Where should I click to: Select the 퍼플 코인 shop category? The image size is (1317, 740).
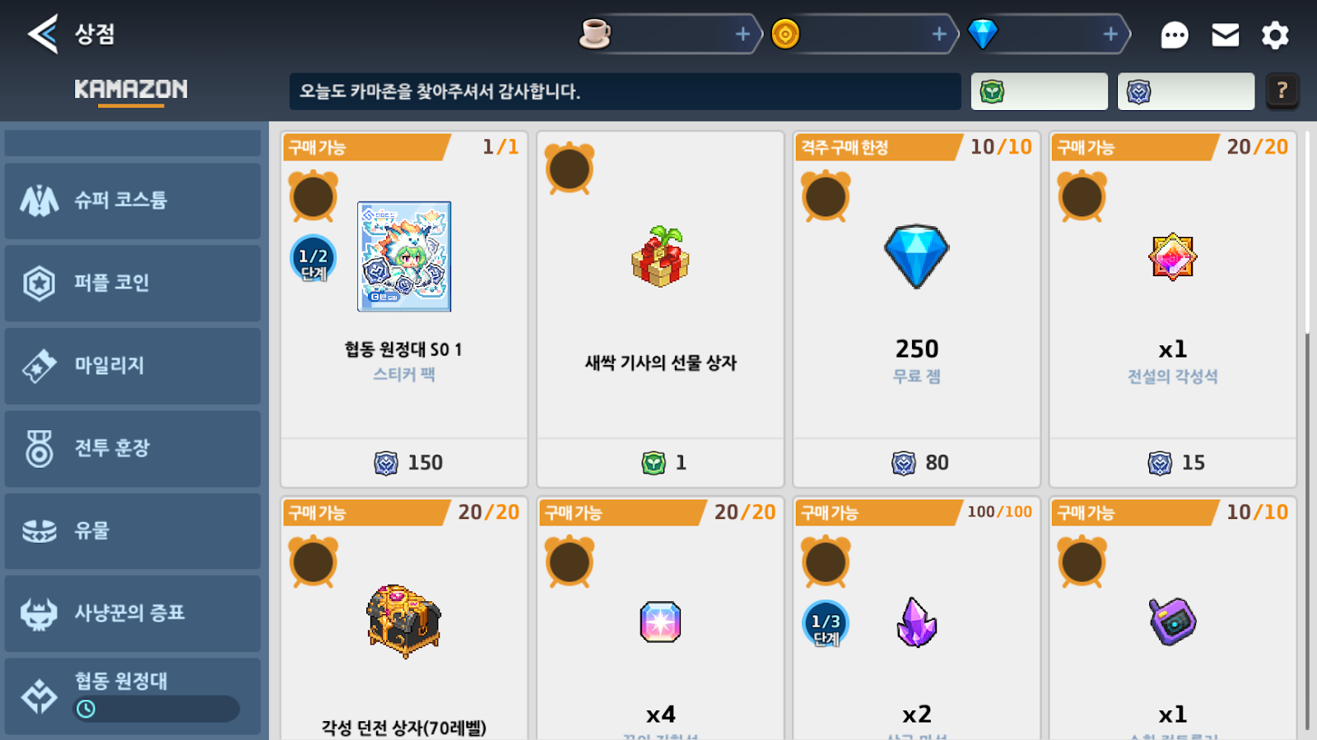click(133, 283)
